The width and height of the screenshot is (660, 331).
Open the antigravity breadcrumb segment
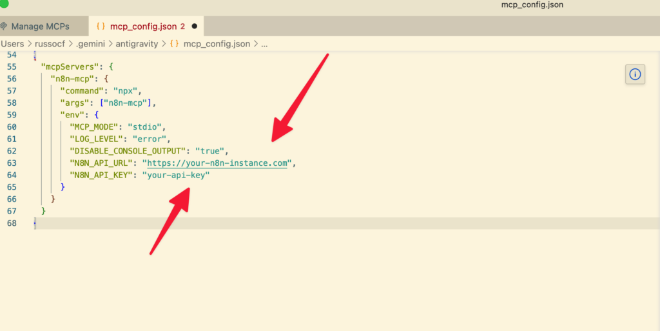137,44
